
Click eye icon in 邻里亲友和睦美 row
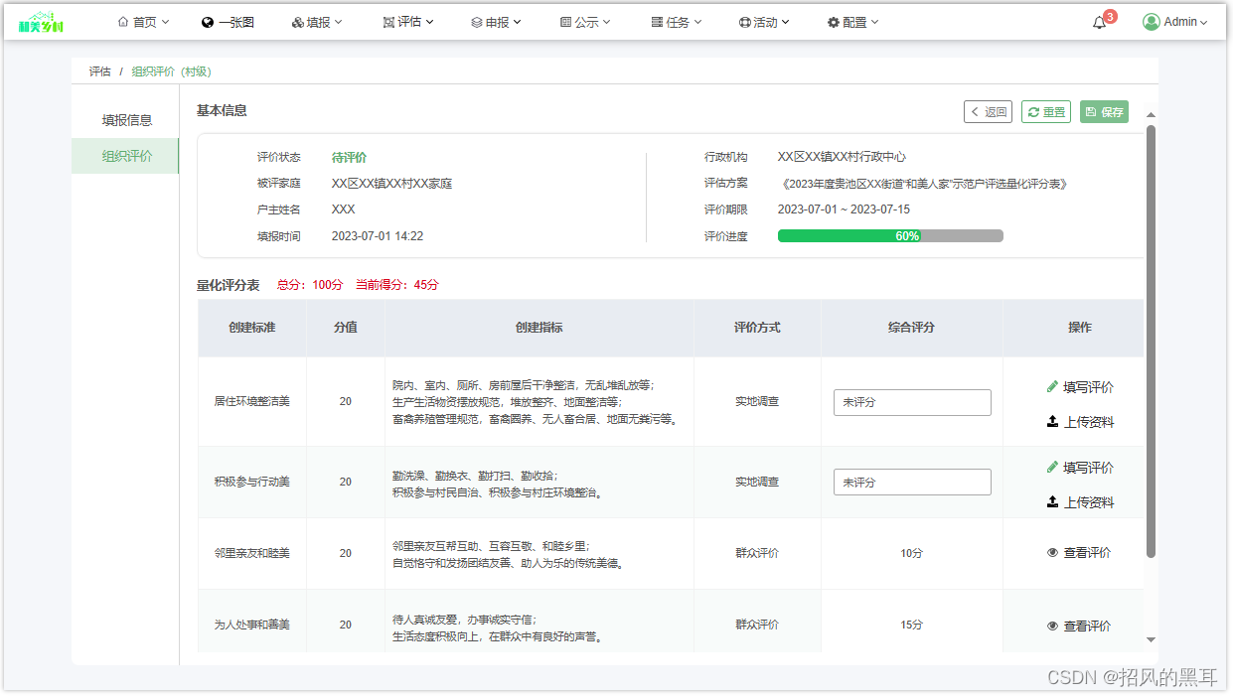coord(1052,552)
